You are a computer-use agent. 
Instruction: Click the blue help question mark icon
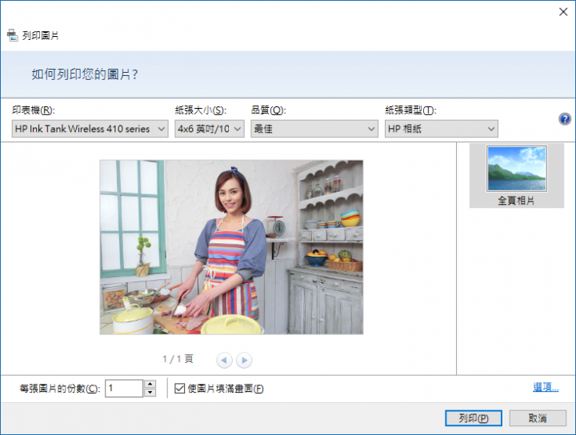point(565,119)
